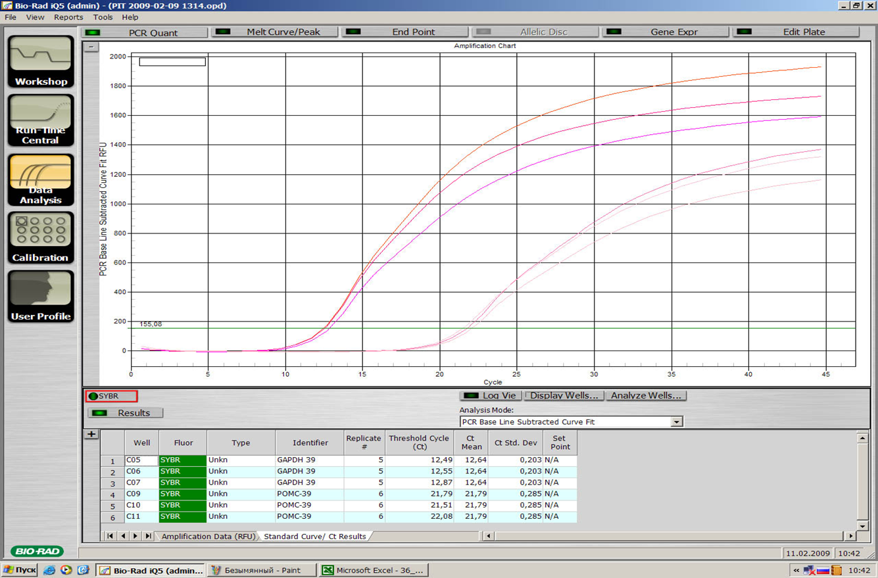Screen dimensions: 878x578
Task: Open the Reports menu
Action: point(68,17)
